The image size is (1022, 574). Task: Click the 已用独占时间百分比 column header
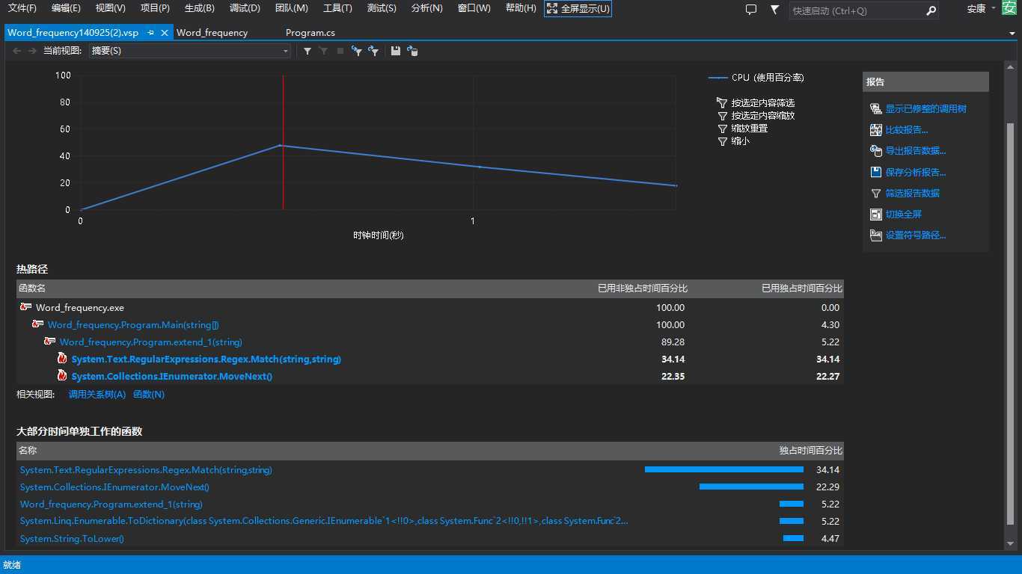point(802,288)
